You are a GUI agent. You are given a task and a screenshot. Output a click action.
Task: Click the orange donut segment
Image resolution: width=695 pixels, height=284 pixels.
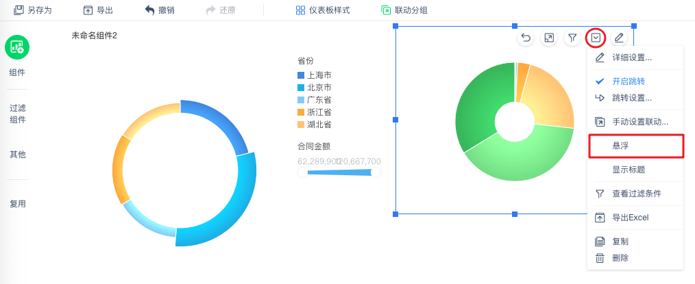119,170
